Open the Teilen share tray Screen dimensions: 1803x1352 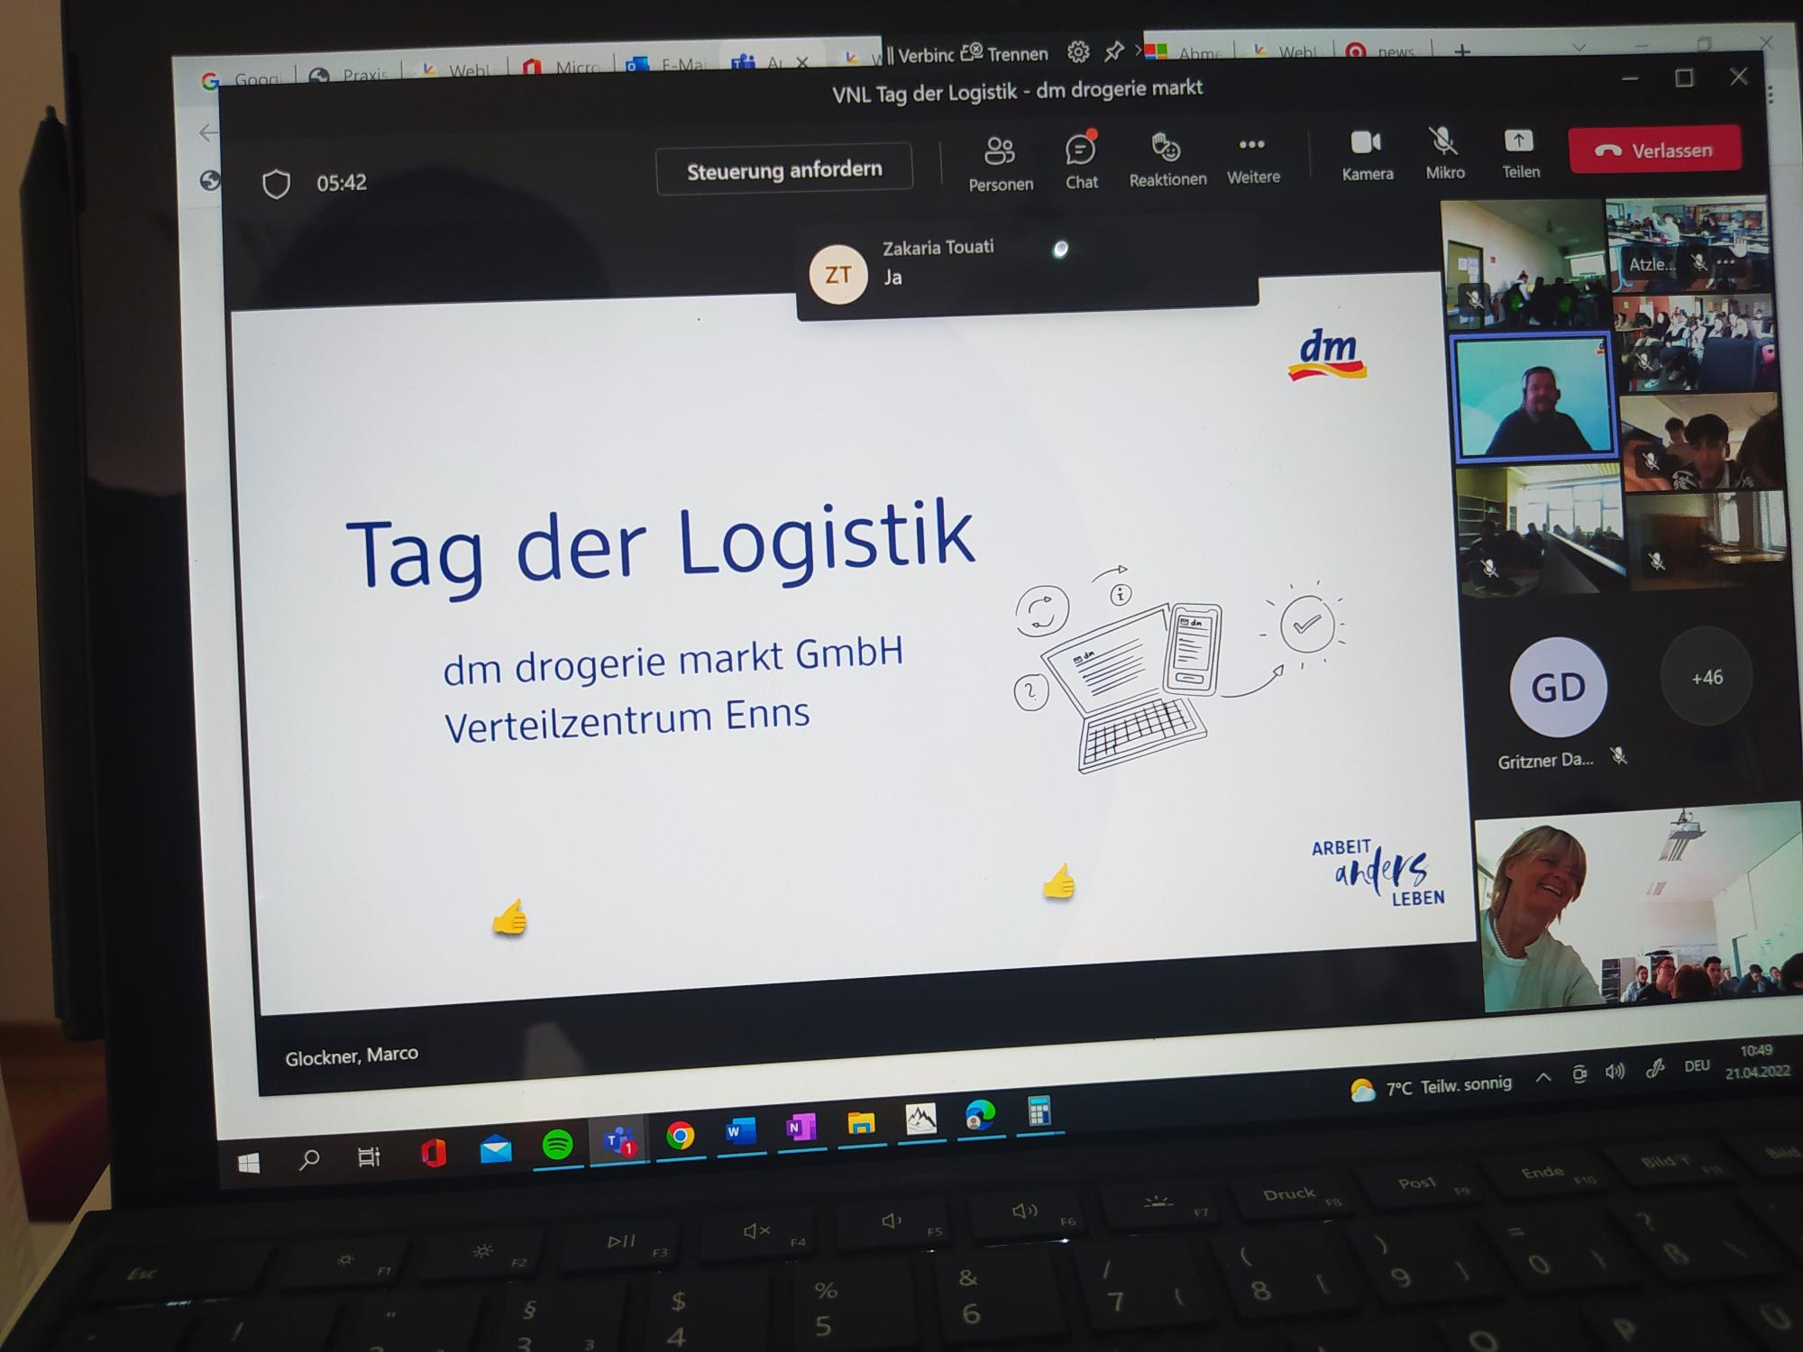pyautogui.click(x=1520, y=152)
